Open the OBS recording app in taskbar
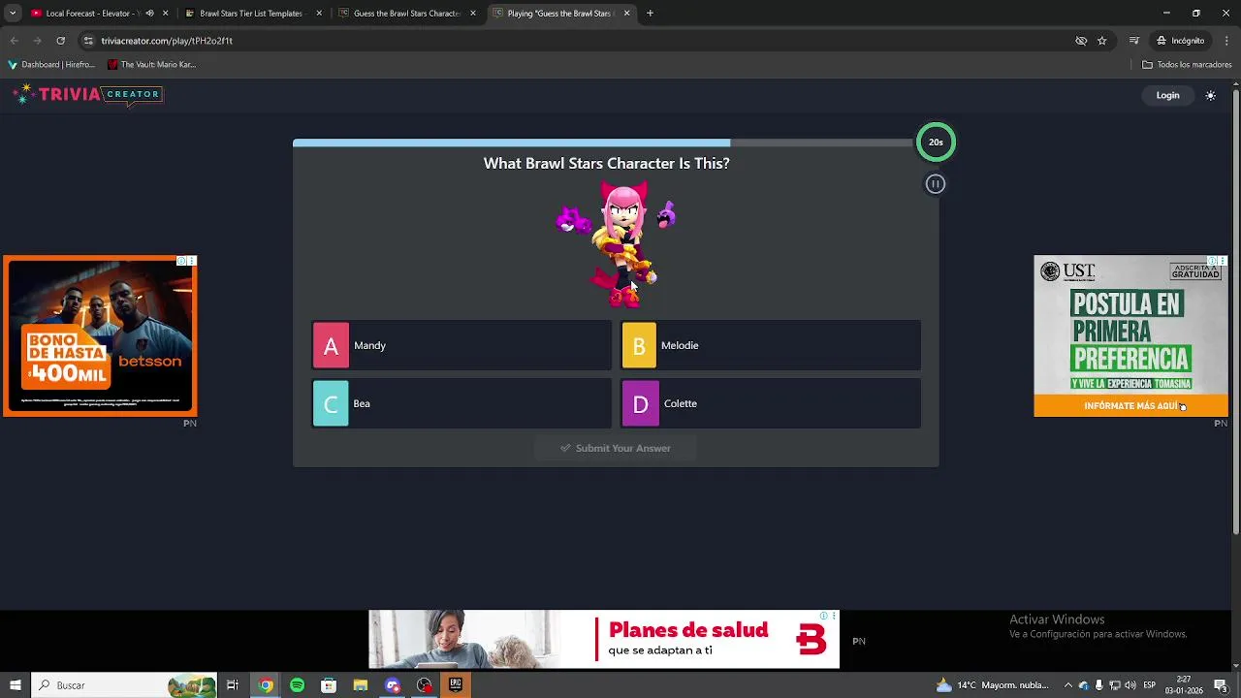Screen dimensions: 1241x698 click(424, 685)
